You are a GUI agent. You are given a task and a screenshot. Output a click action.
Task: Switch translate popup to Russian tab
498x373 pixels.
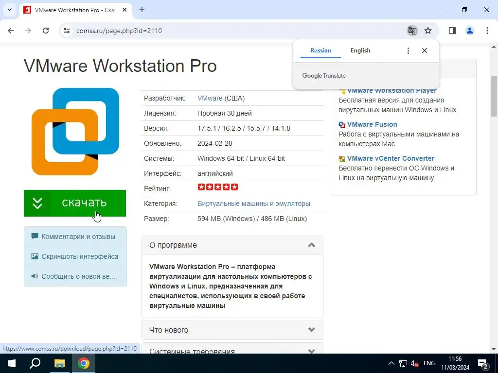[320, 51]
